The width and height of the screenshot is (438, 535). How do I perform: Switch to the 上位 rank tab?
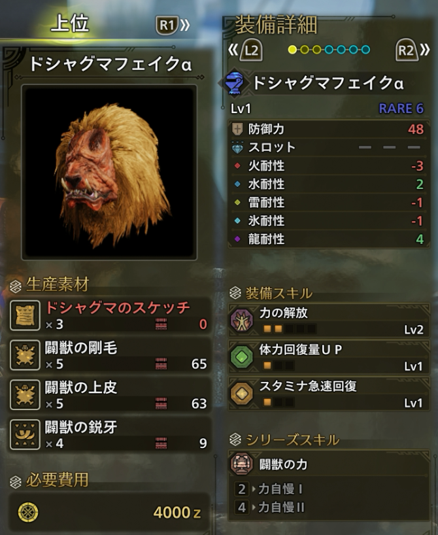coord(70,24)
